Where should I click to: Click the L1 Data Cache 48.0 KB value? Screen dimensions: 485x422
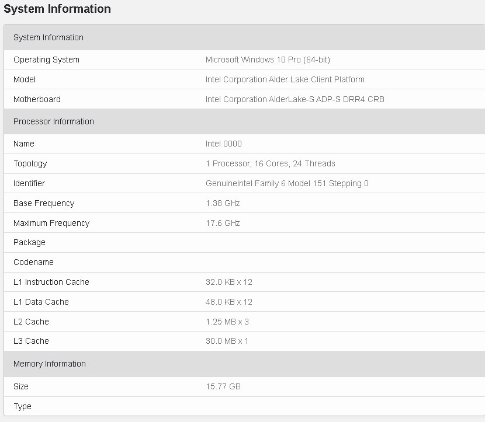[x=229, y=302]
